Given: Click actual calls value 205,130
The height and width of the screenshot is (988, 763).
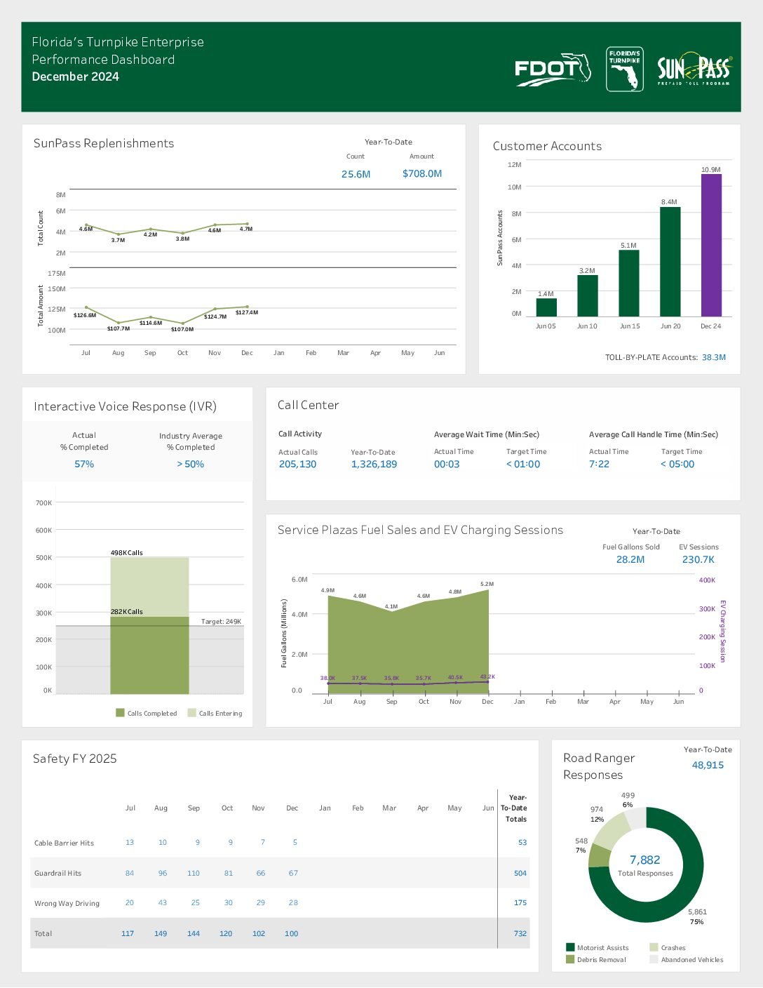Looking at the screenshot, I should (x=297, y=464).
